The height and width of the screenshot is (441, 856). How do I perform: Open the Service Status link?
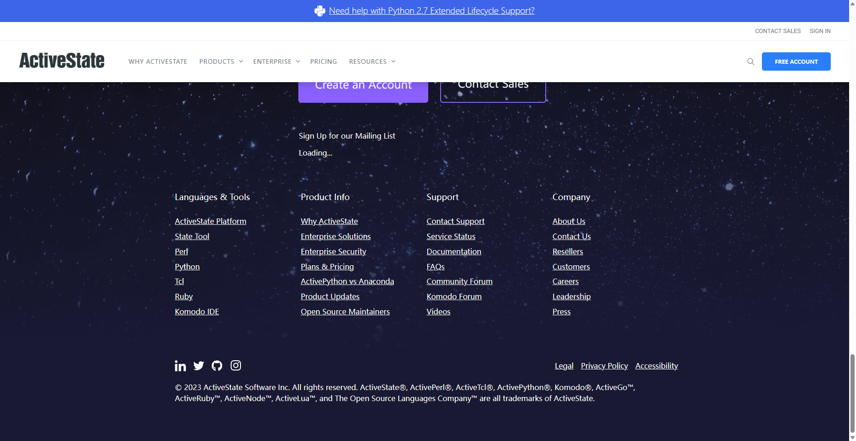pyautogui.click(x=451, y=236)
